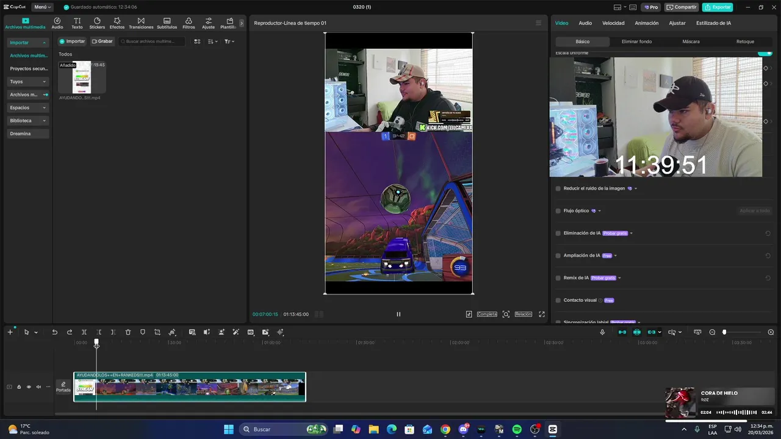Select the Eliminar fondo sub-tab
The height and width of the screenshot is (439, 781).
coord(636,41)
